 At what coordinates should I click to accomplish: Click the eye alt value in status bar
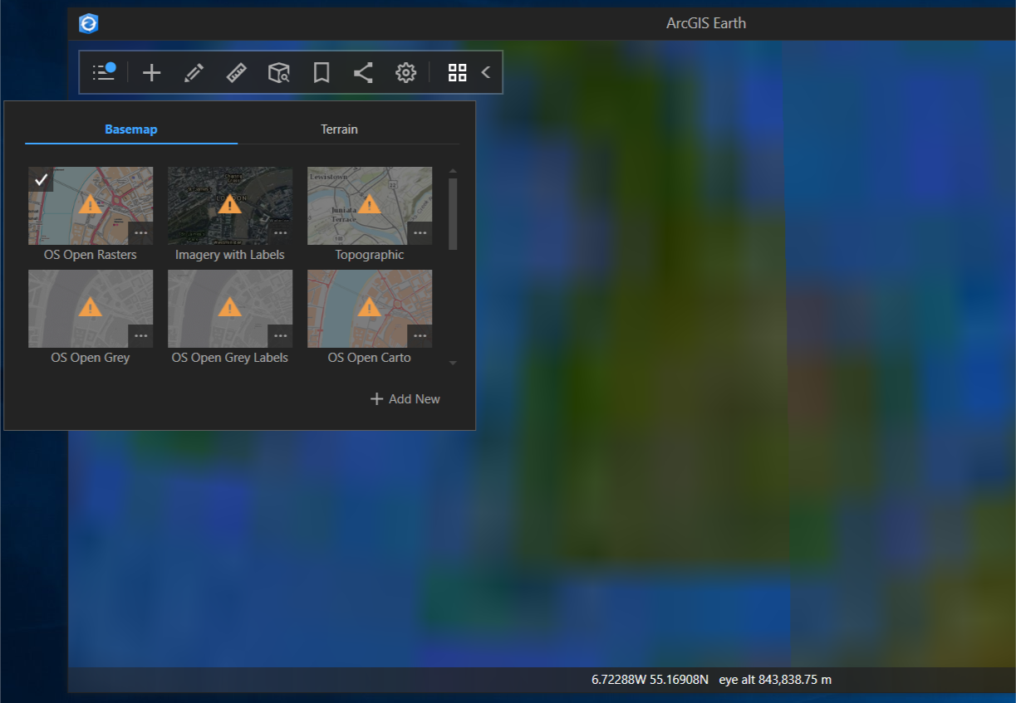pos(775,680)
